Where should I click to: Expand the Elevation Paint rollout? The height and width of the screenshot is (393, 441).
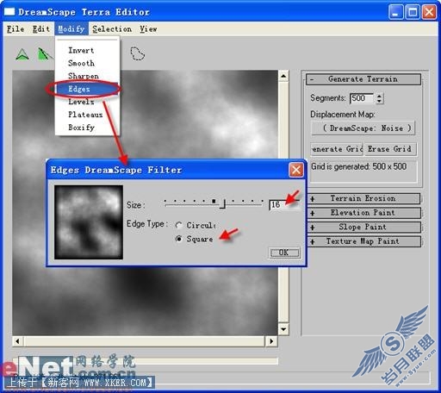pyautogui.click(x=363, y=213)
